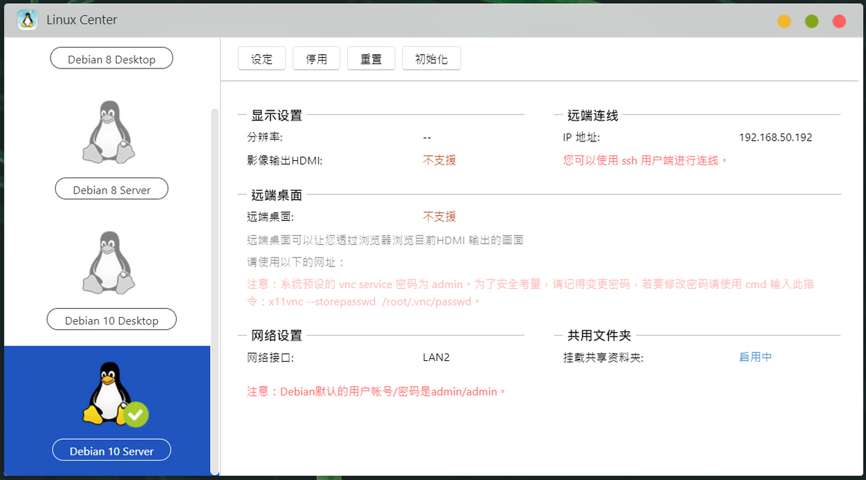
Task: Click the x11vnc storepasswd command note
Action: pos(530,293)
